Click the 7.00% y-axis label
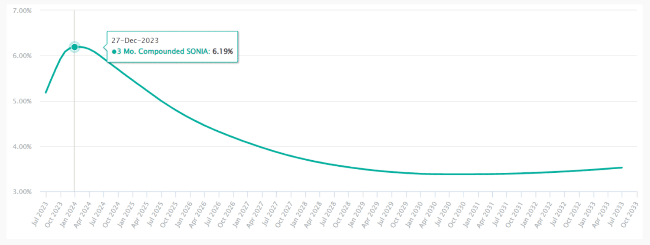This screenshot has height=245, width=650. [23, 10]
